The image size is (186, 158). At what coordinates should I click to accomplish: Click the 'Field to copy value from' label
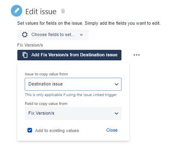tap(46, 104)
